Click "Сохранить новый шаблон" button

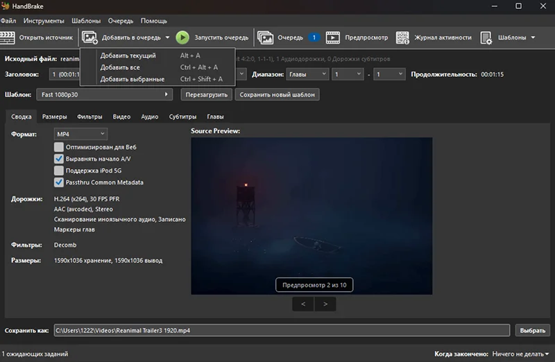pos(277,94)
